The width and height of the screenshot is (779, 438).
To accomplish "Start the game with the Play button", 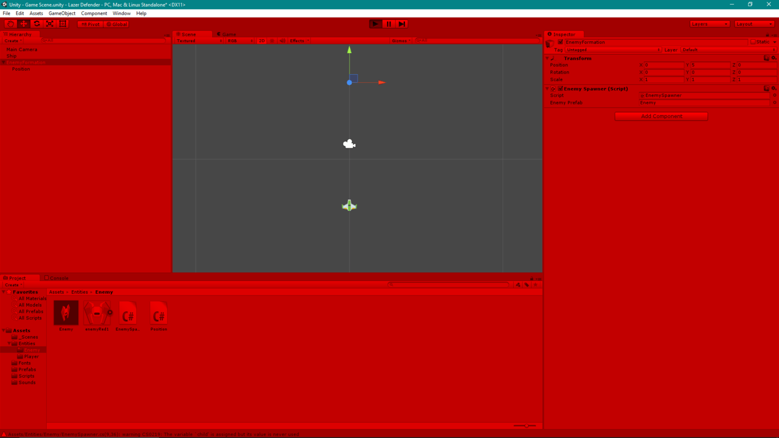I will point(375,24).
